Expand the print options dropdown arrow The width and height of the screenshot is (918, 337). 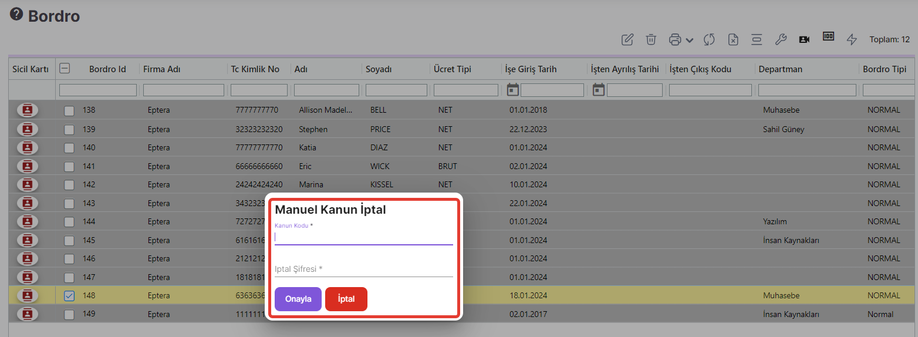[x=690, y=40]
